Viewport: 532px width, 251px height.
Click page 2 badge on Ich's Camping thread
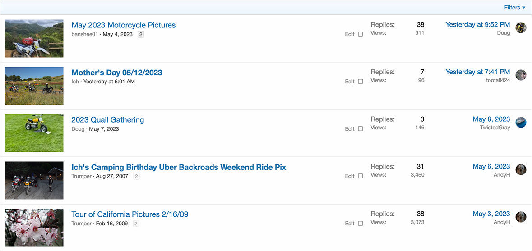click(x=136, y=176)
